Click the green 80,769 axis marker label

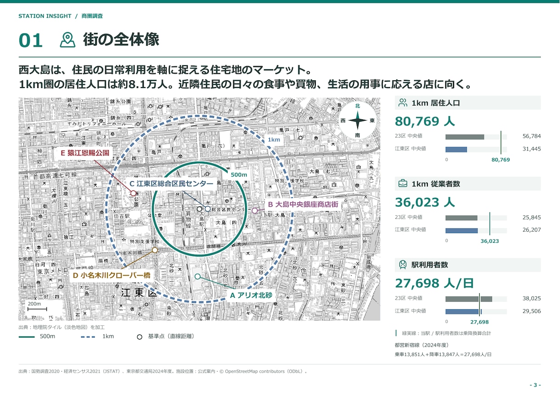[x=500, y=160]
